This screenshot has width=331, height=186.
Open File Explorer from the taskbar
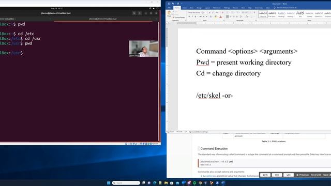point(166,183)
